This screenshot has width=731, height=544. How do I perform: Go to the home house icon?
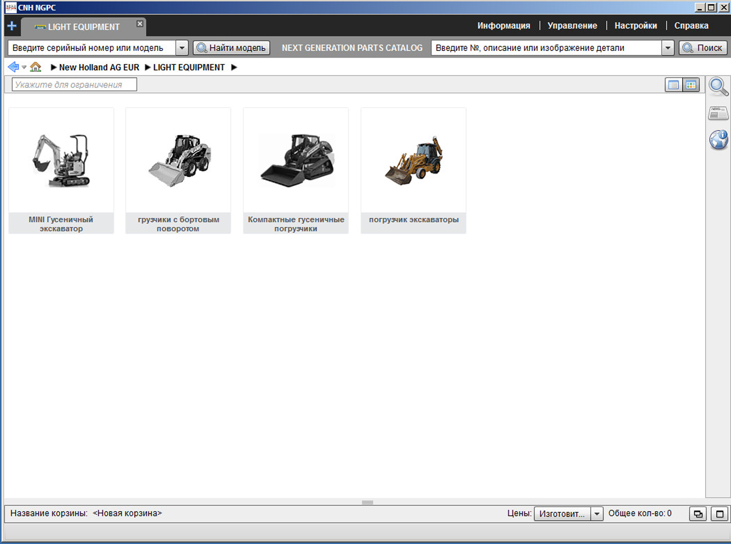(36, 67)
